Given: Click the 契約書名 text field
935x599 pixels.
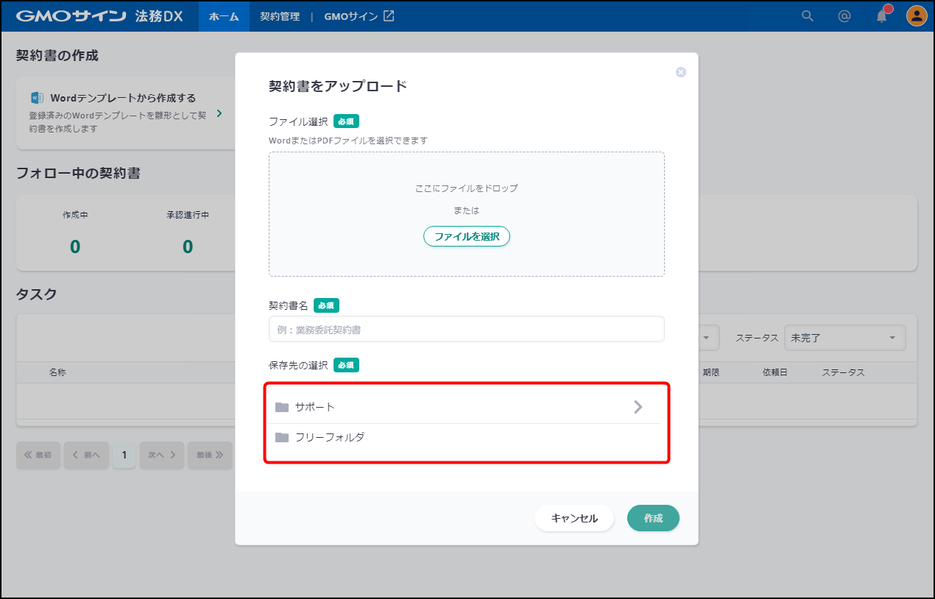Looking at the screenshot, I should (466, 330).
